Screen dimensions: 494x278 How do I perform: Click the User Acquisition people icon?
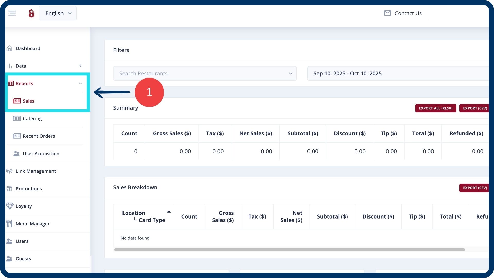pos(16,153)
